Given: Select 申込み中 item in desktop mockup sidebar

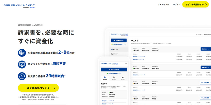Looking at the screenshot, I should tap(119, 50).
